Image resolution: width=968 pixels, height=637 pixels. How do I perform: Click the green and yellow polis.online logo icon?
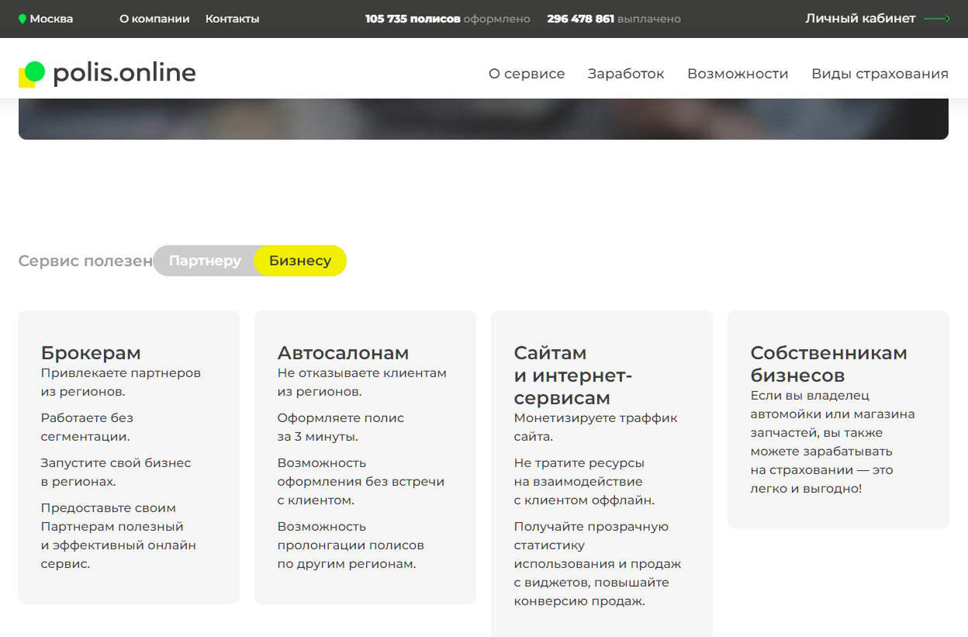pos(32,74)
